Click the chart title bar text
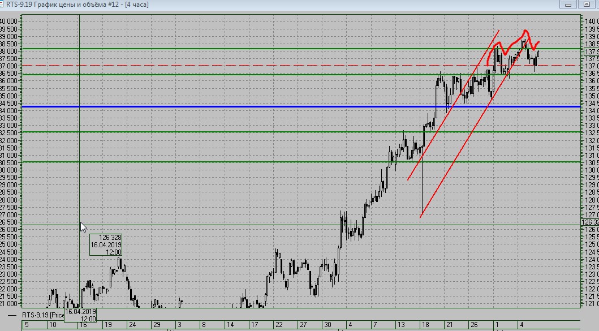The width and height of the screenshot is (599, 331). 77,5
